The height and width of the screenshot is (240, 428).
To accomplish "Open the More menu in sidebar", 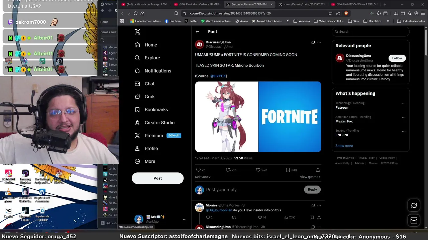I will tap(145, 161).
